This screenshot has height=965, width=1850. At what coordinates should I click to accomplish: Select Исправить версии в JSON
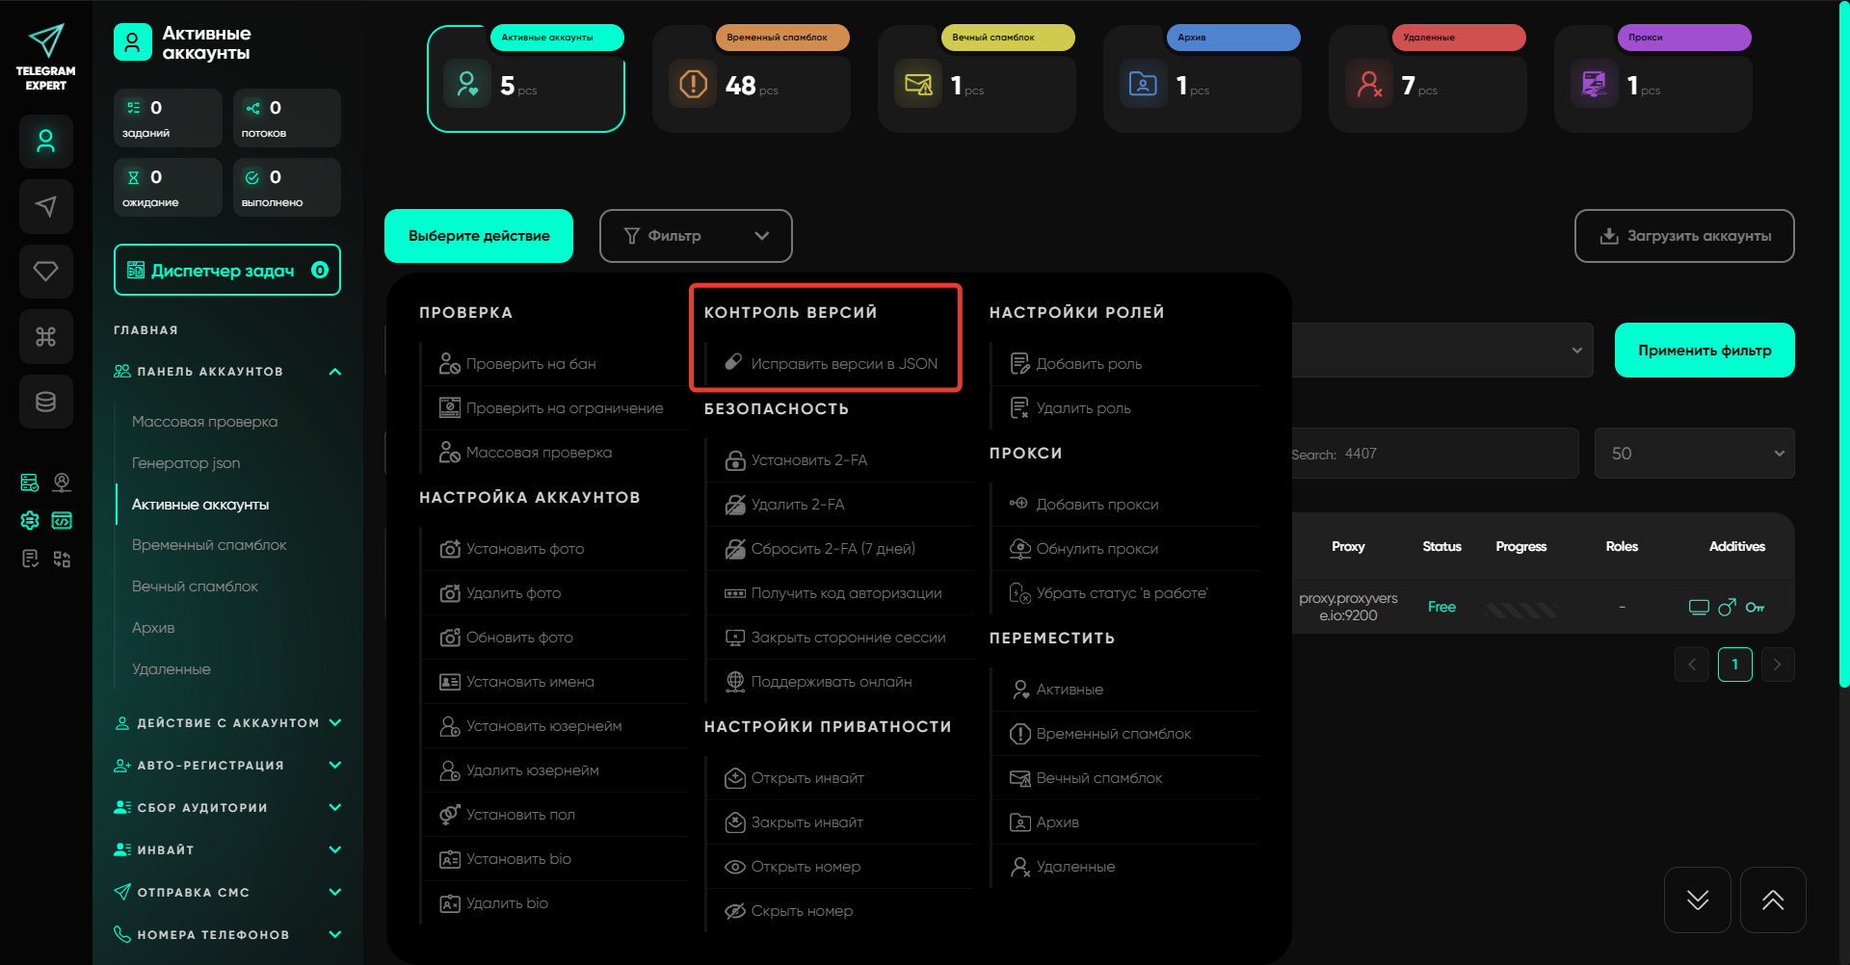click(x=843, y=364)
